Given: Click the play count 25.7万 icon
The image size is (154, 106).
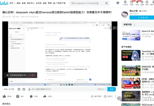Looking at the screenshot, I should pyautogui.click(x=4, y=17).
